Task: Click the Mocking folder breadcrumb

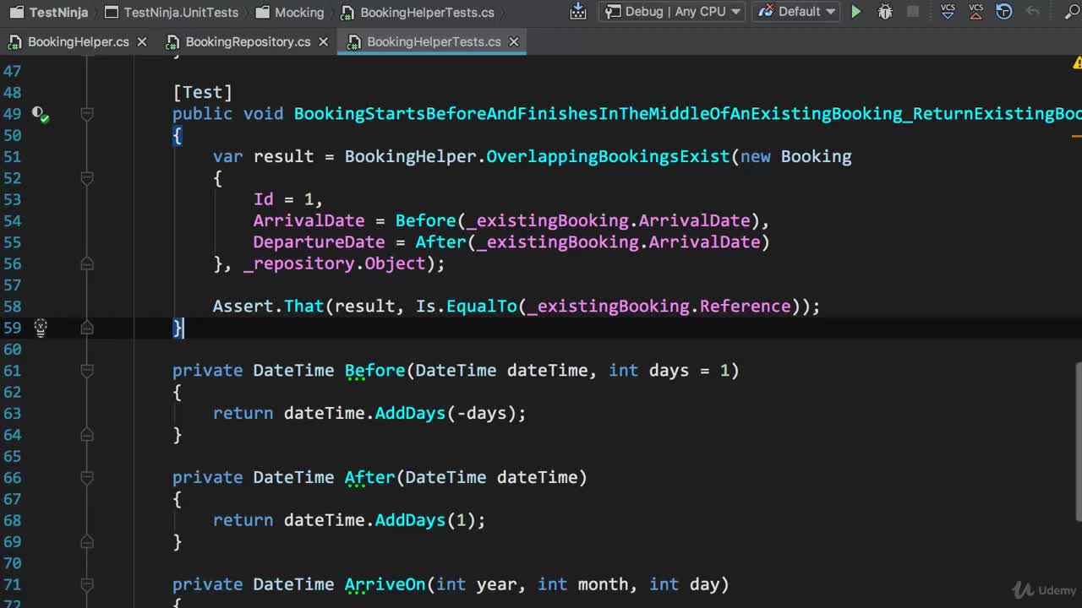Action: pos(288,13)
